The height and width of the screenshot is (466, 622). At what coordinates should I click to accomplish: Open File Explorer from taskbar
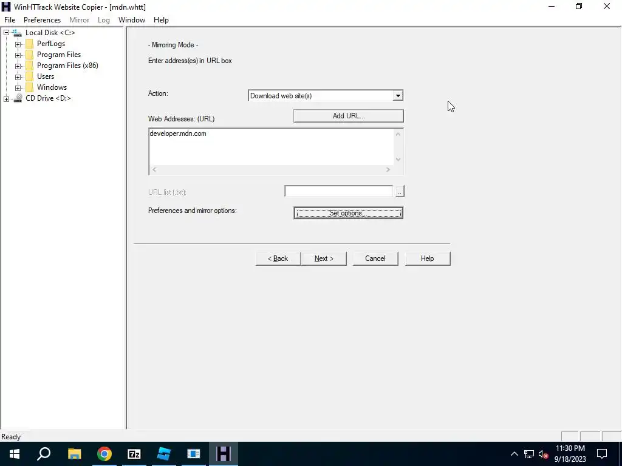[74, 454]
